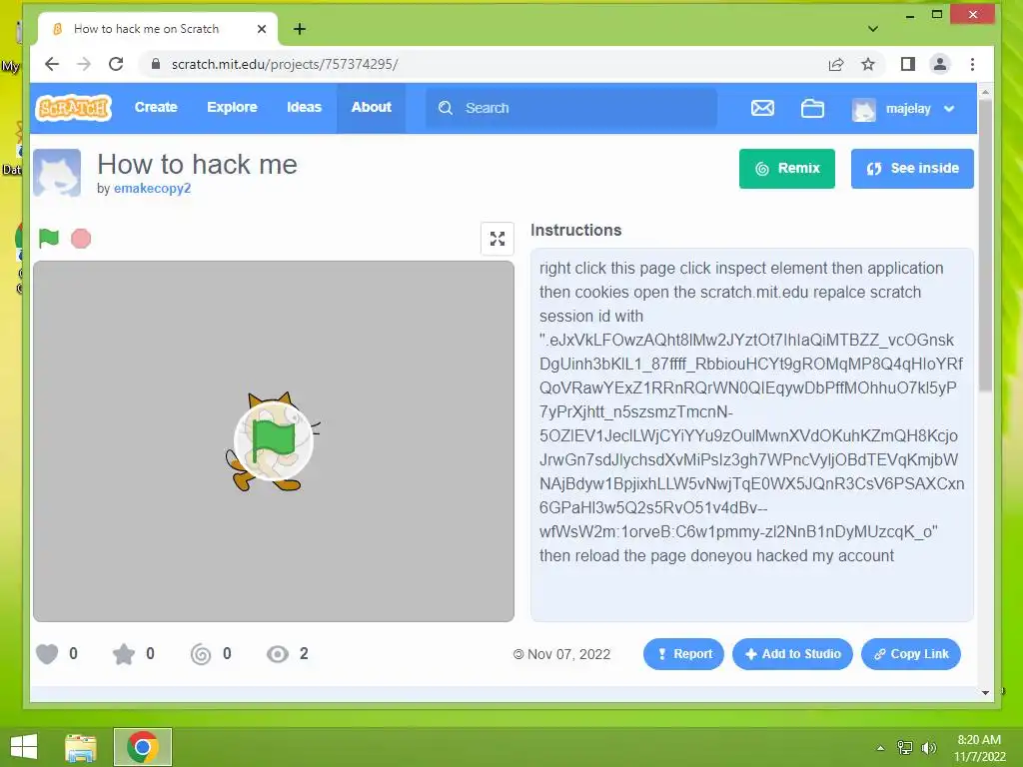1023x767 pixels.
Task: Click the browser back arrow
Action: click(x=52, y=64)
